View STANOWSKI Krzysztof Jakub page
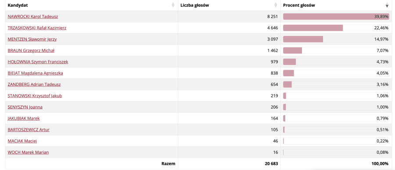 tap(35, 96)
